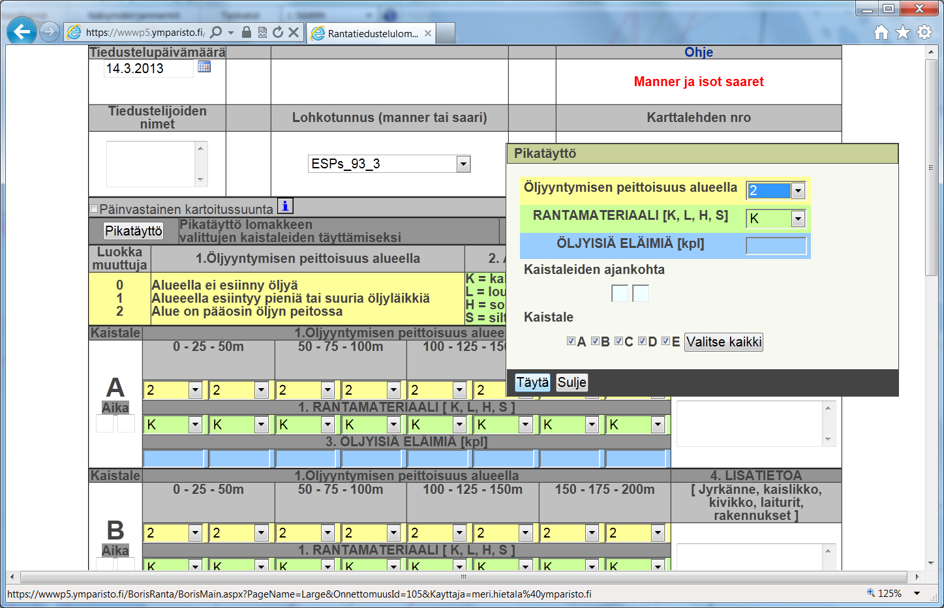The image size is (944, 608).
Task: Click the compatibility view icon in address bar
Action: (262, 32)
